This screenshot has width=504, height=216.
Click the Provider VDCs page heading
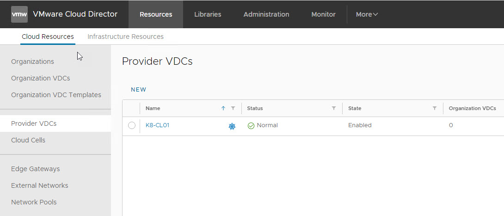pyautogui.click(x=157, y=62)
